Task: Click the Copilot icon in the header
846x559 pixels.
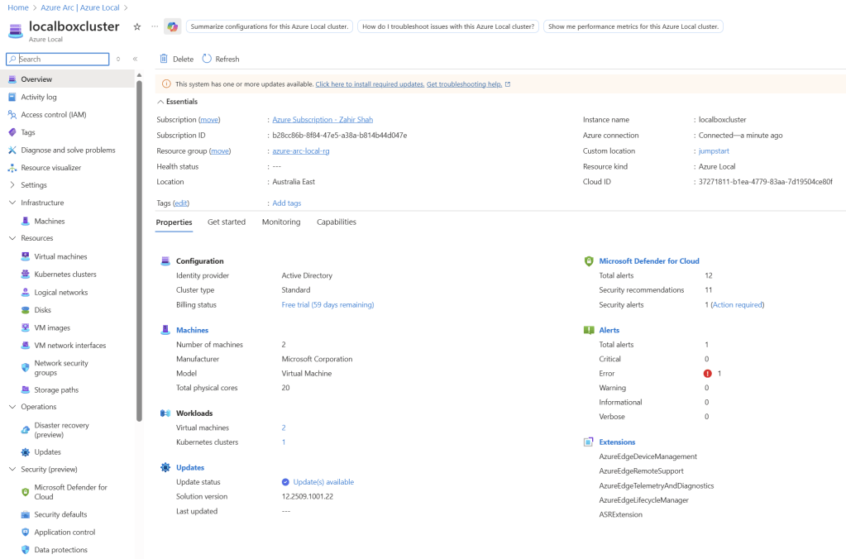Action: 172,26
